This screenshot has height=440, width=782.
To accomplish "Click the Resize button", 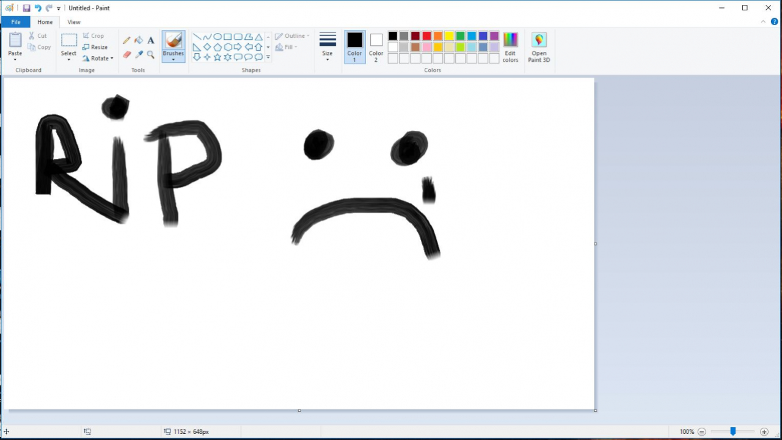I will coord(95,47).
